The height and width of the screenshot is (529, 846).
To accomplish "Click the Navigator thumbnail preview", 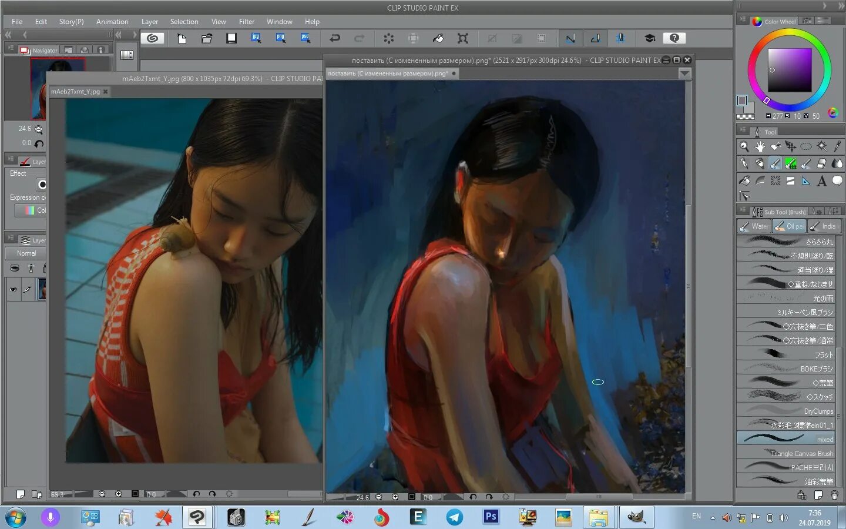I will 58,88.
